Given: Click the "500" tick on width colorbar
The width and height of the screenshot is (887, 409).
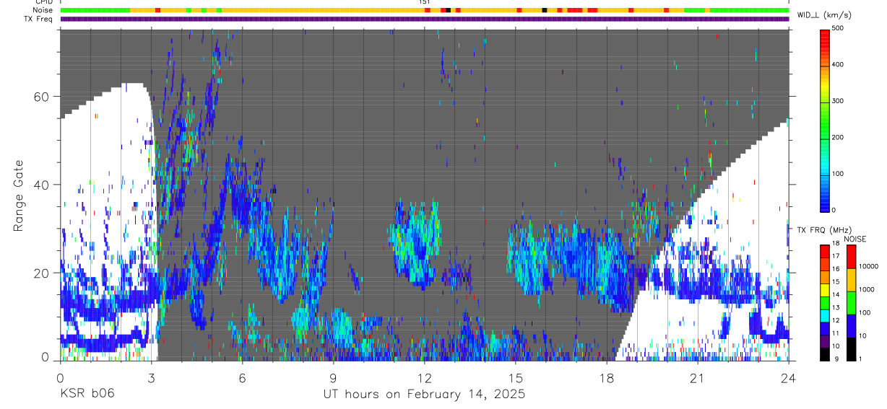Looking at the screenshot, I should pos(839,29).
